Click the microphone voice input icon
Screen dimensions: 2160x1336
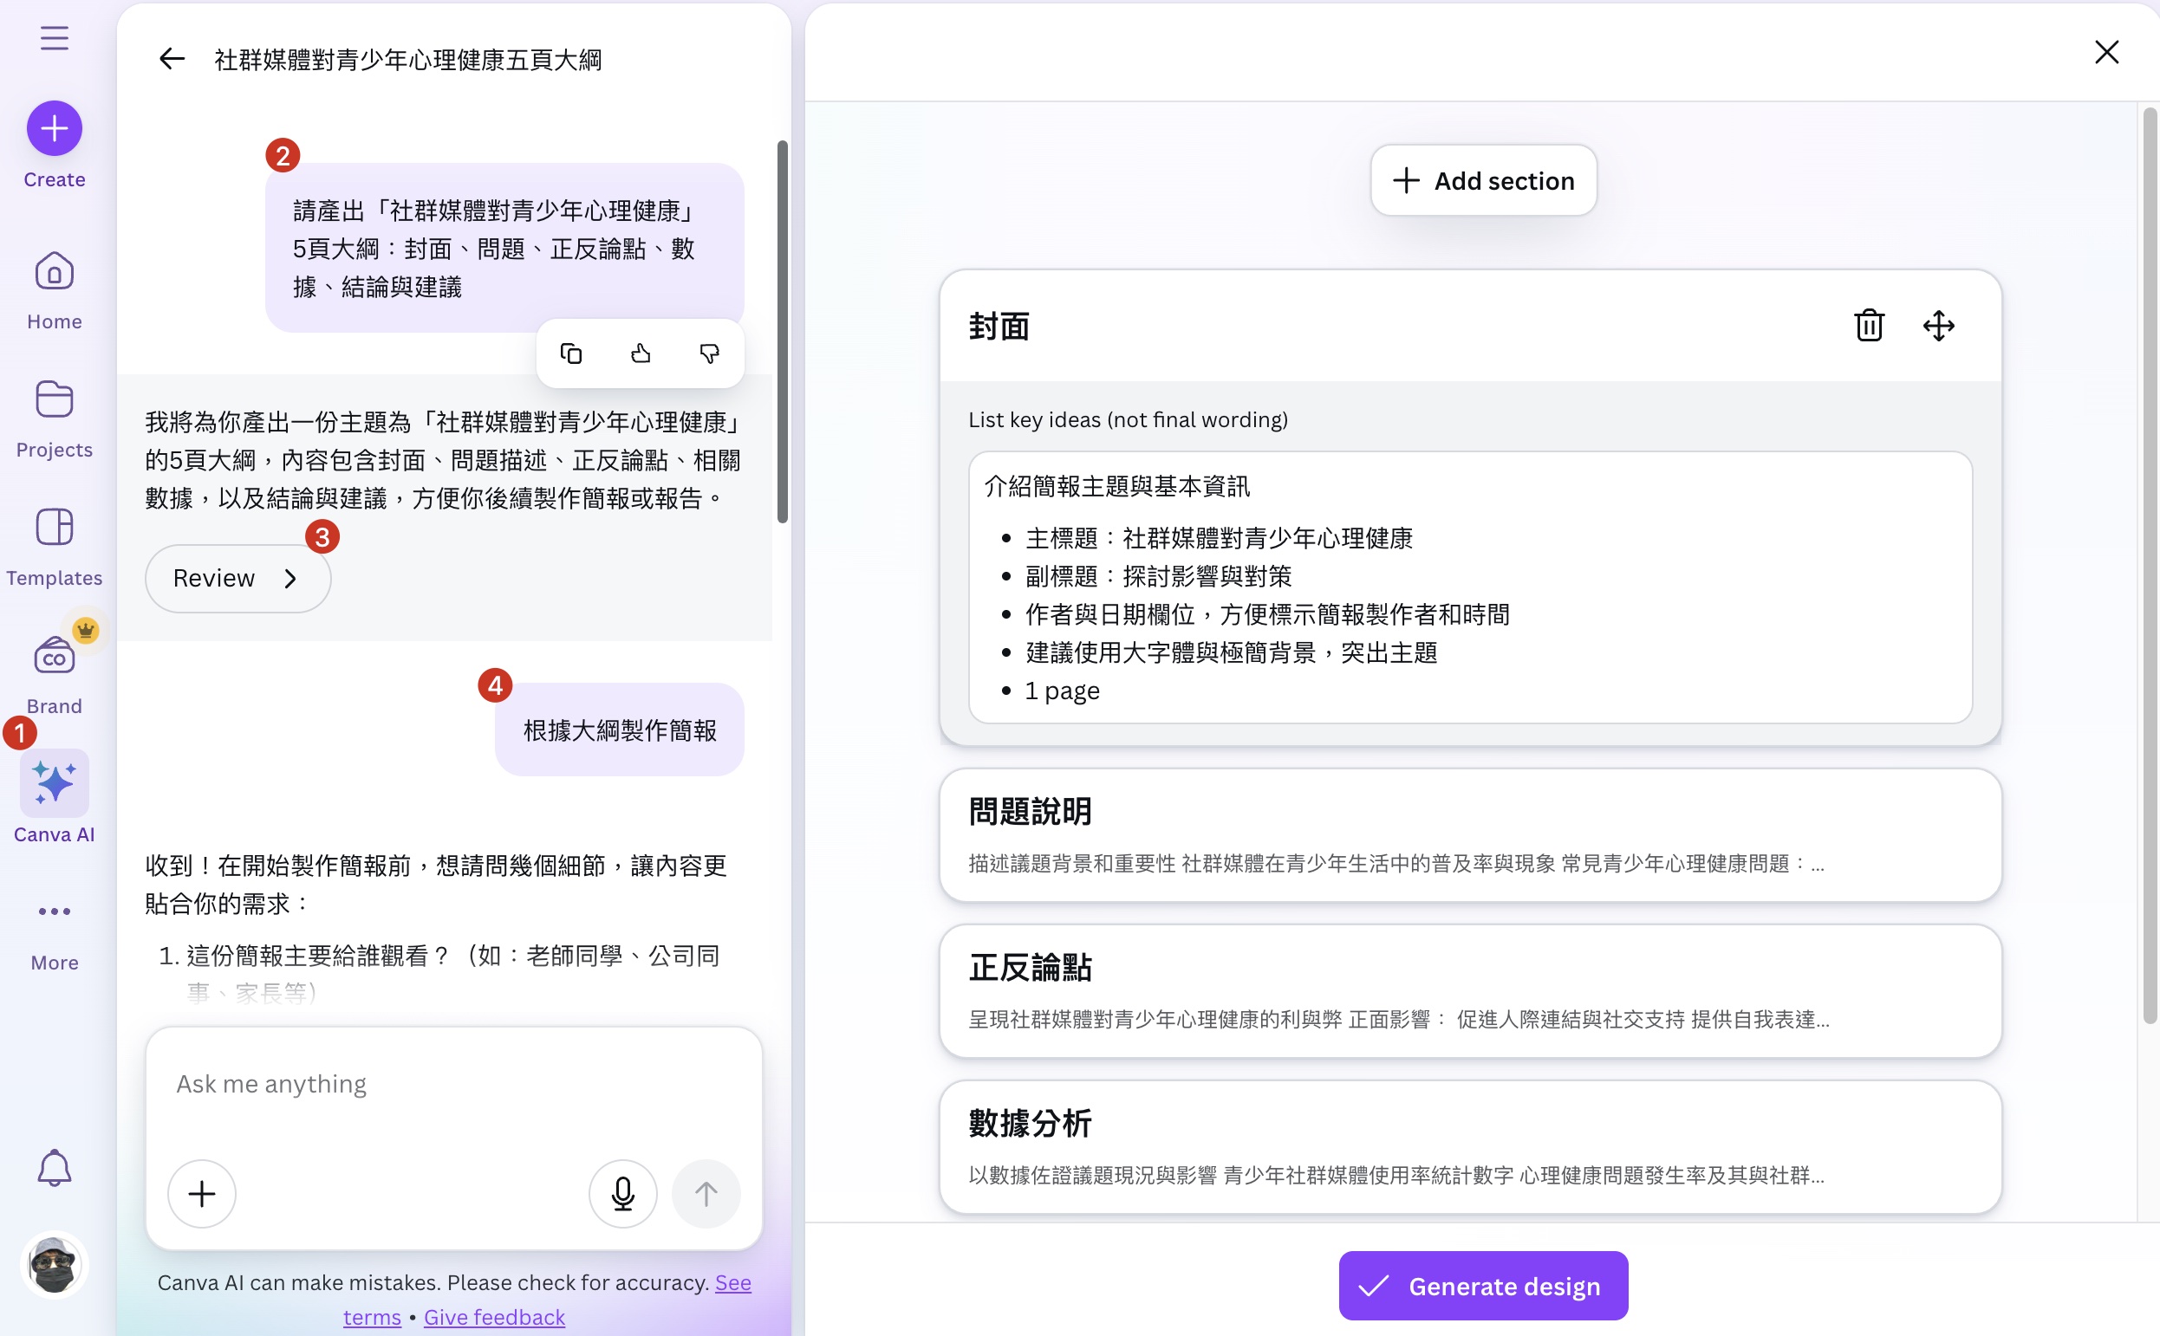(x=623, y=1194)
